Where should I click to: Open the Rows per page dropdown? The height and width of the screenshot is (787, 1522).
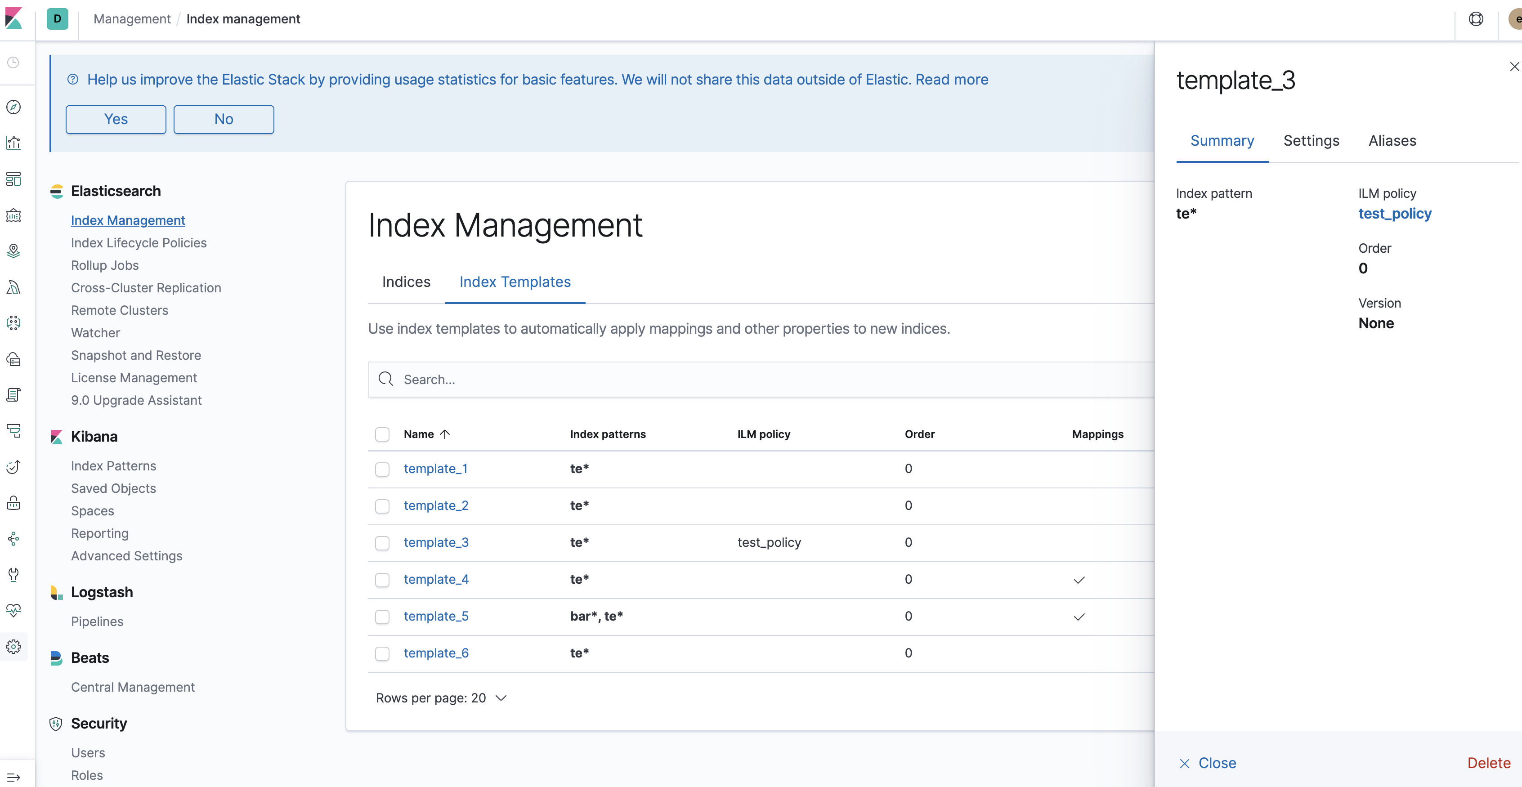tap(441, 698)
